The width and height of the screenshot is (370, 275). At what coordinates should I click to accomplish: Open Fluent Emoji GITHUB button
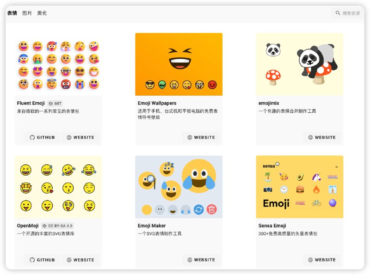click(x=42, y=138)
